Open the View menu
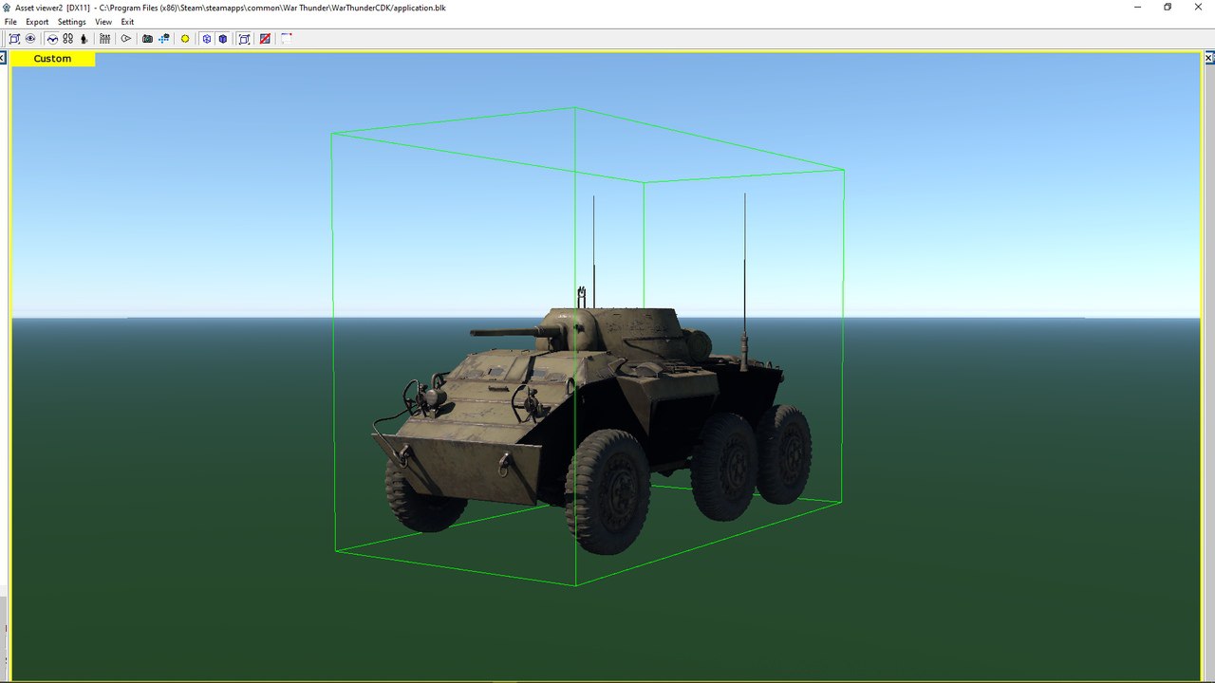Image resolution: width=1215 pixels, height=683 pixels. [103, 22]
